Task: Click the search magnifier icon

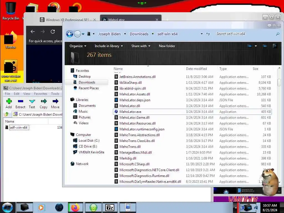Action: [x=278, y=34]
